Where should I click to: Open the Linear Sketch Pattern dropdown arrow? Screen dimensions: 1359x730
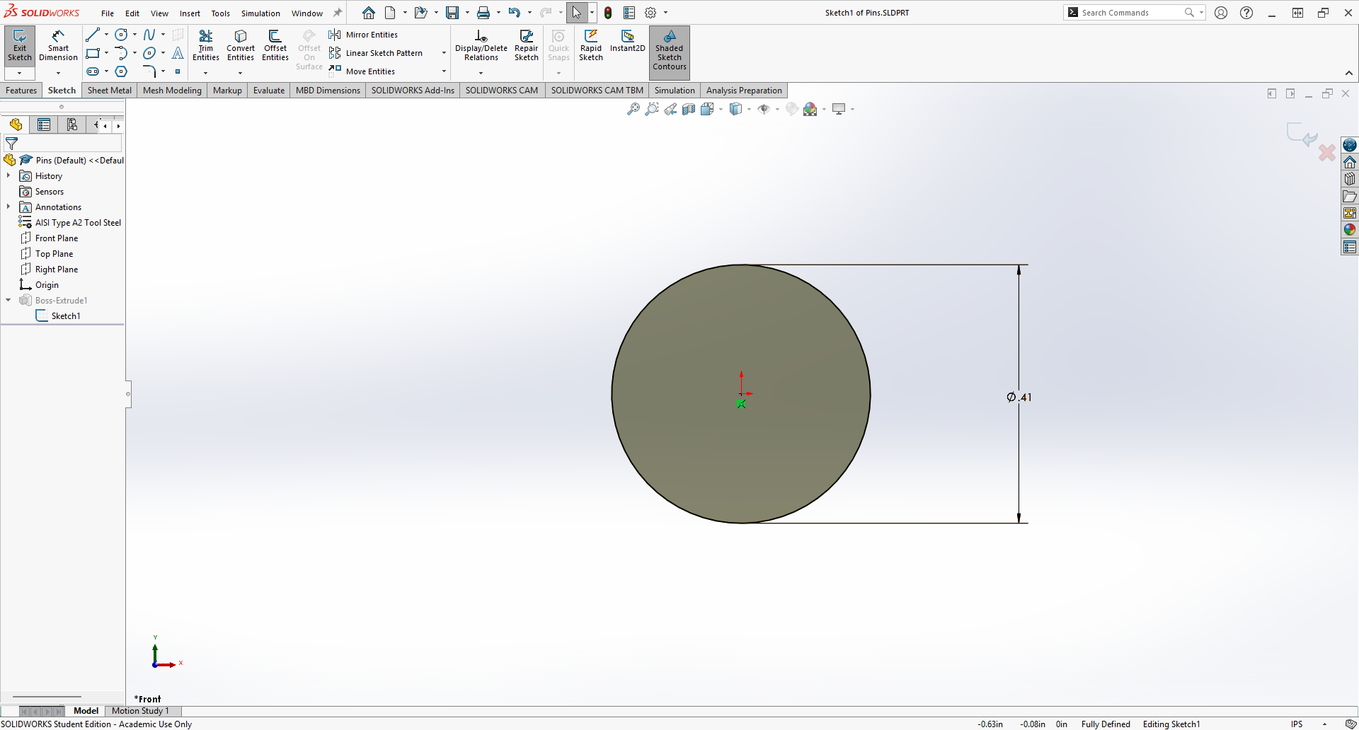pos(444,53)
